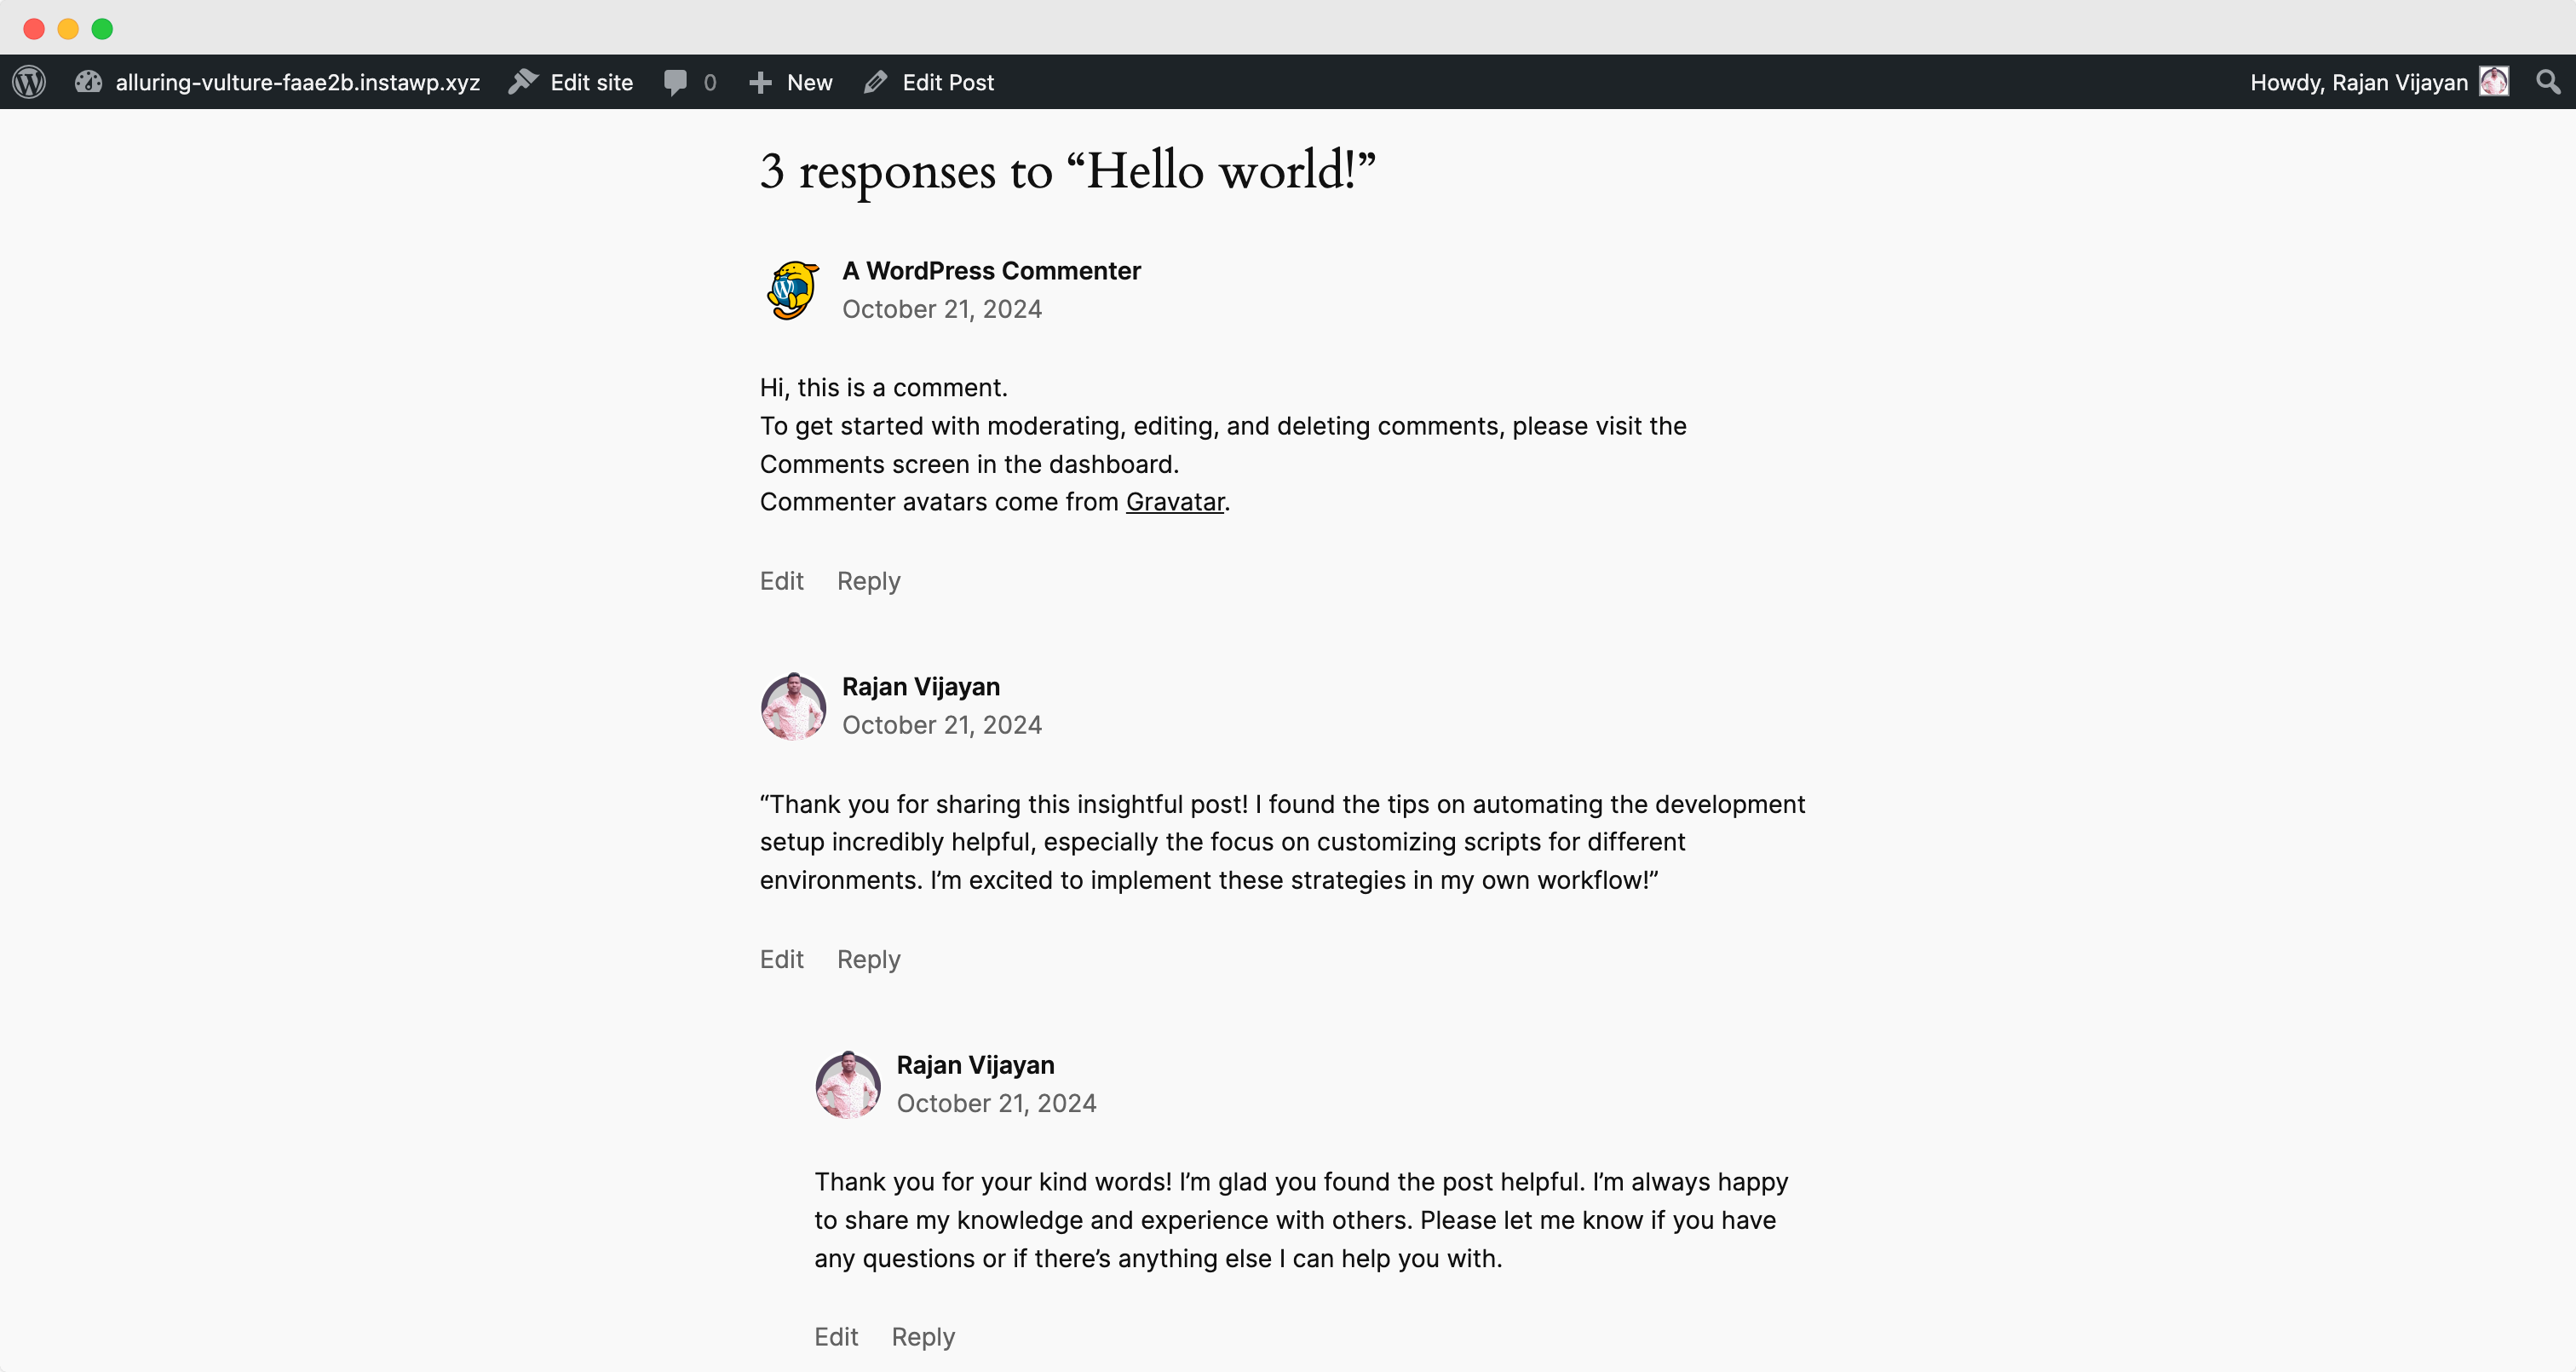The image size is (2576, 1372).
Task: Click the WordPress logo in admin bar
Action: tap(30, 82)
